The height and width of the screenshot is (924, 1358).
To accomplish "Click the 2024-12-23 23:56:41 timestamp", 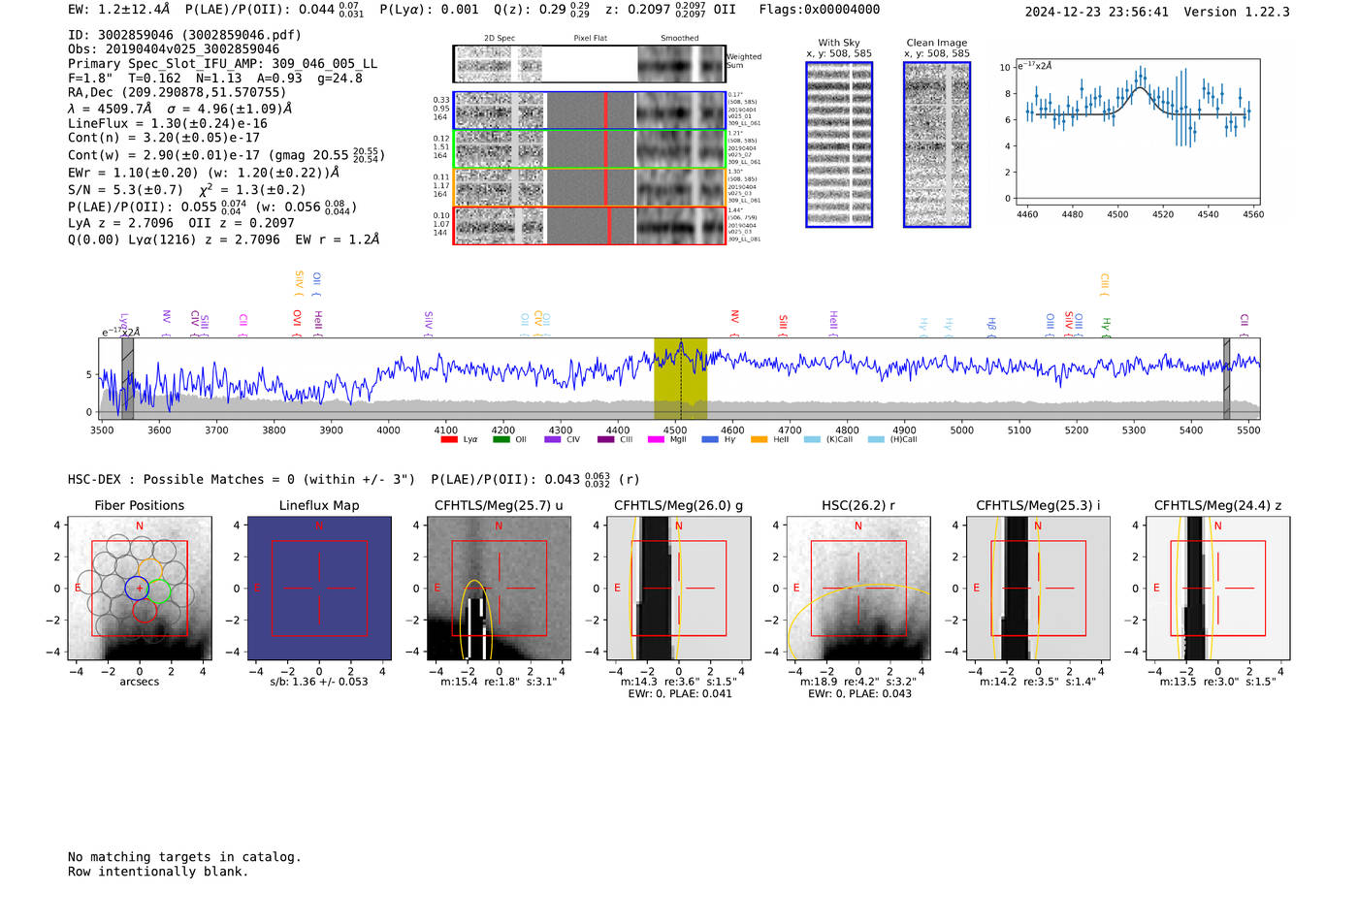I will tap(1097, 12).
